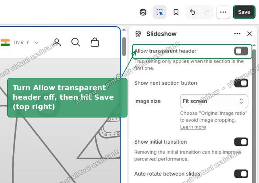Toggle Allow transparent header switch

[241, 51]
